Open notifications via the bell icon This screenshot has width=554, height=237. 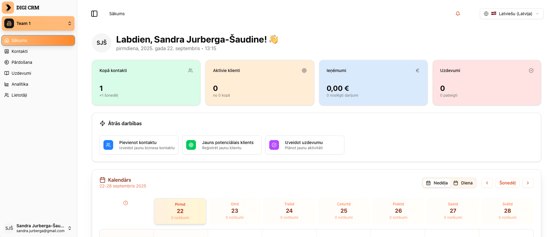458,14
